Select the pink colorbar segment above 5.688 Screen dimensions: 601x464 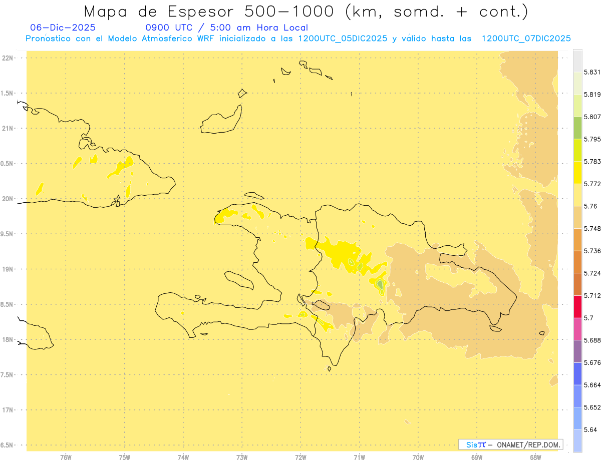(x=577, y=329)
